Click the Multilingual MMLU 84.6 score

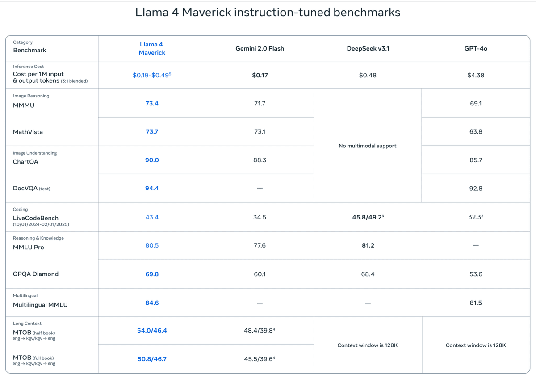click(x=152, y=303)
